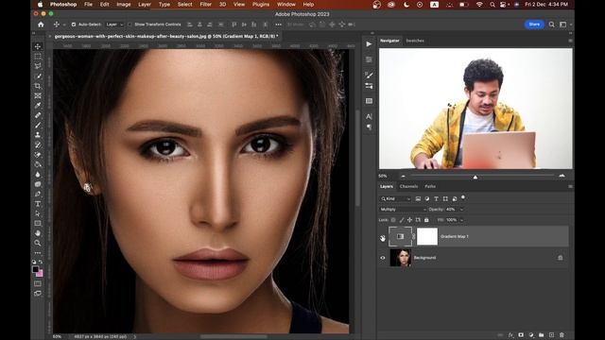The height and width of the screenshot is (340, 605).
Task: Select the Path Selection tool
Action: pos(38,213)
